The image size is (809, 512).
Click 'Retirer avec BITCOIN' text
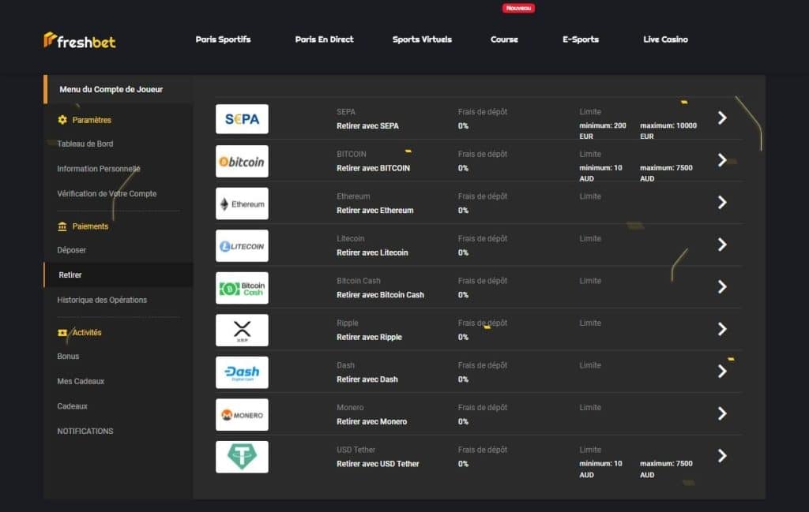(x=373, y=168)
